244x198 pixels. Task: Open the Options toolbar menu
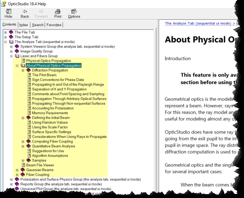(x=74, y=14)
